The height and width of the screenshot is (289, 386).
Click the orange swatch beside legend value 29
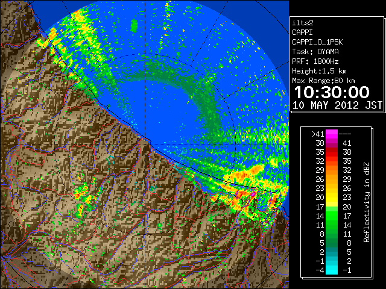click(x=331, y=170)
